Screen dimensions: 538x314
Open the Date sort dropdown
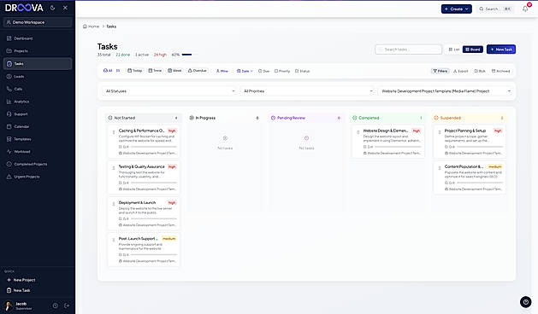click(245, 71)
